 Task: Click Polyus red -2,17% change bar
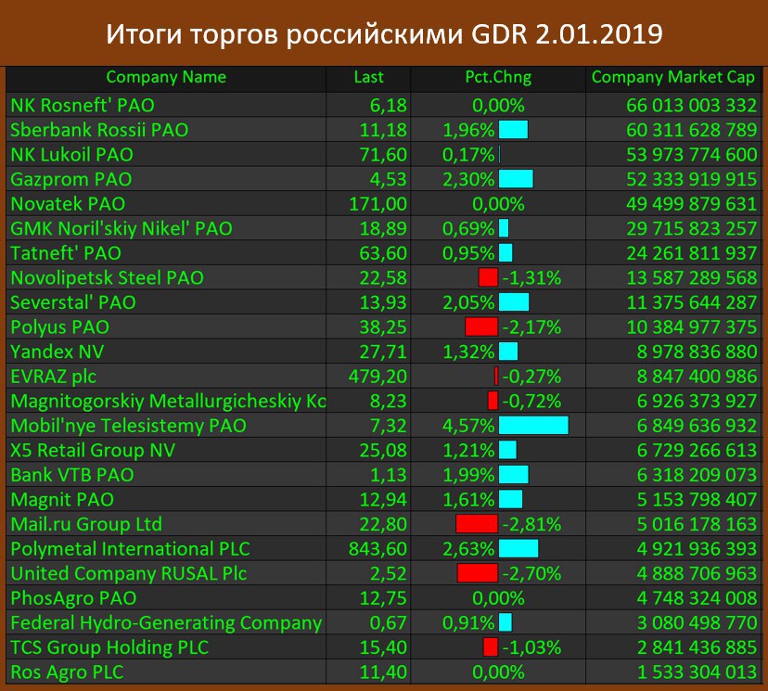click(481, 327)
